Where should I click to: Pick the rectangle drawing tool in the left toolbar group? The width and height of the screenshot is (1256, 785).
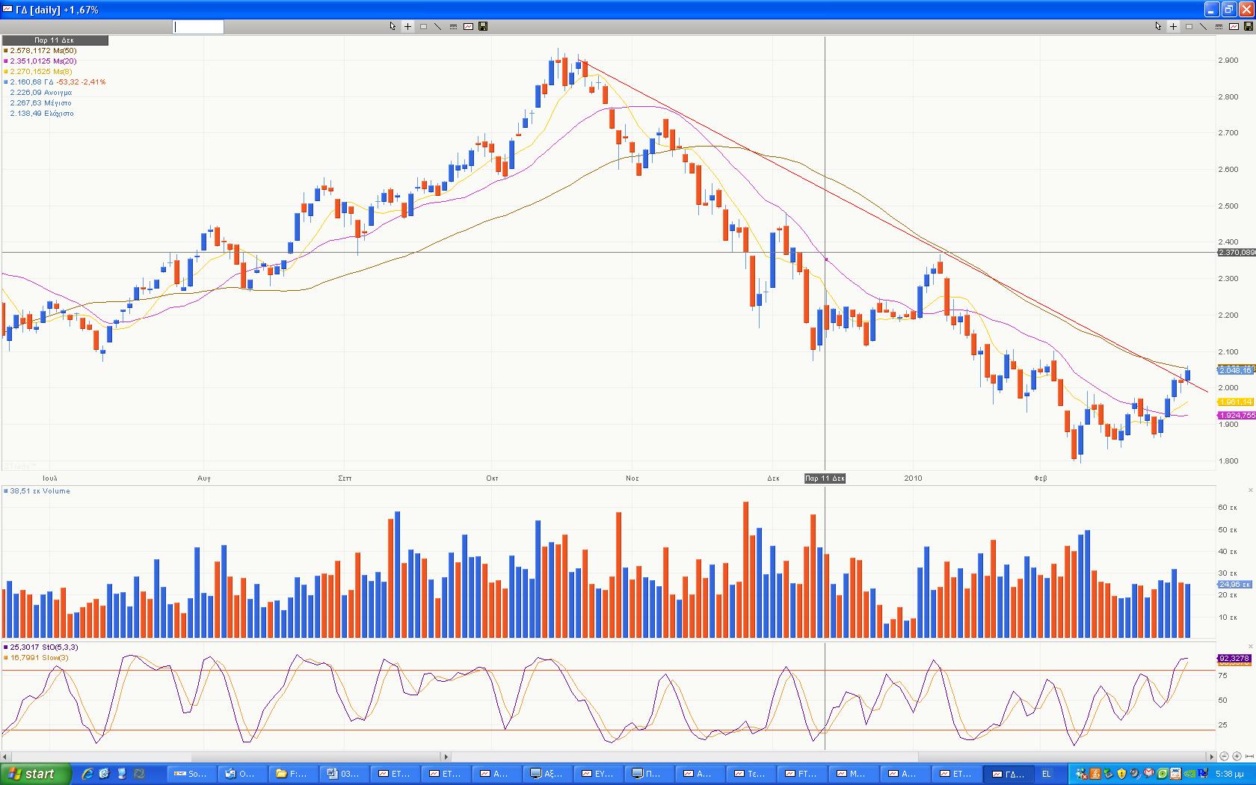point(423,26)
